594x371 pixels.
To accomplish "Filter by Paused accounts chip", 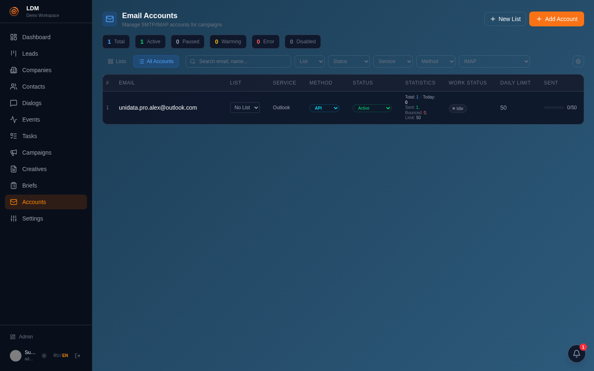I will 188,42.
